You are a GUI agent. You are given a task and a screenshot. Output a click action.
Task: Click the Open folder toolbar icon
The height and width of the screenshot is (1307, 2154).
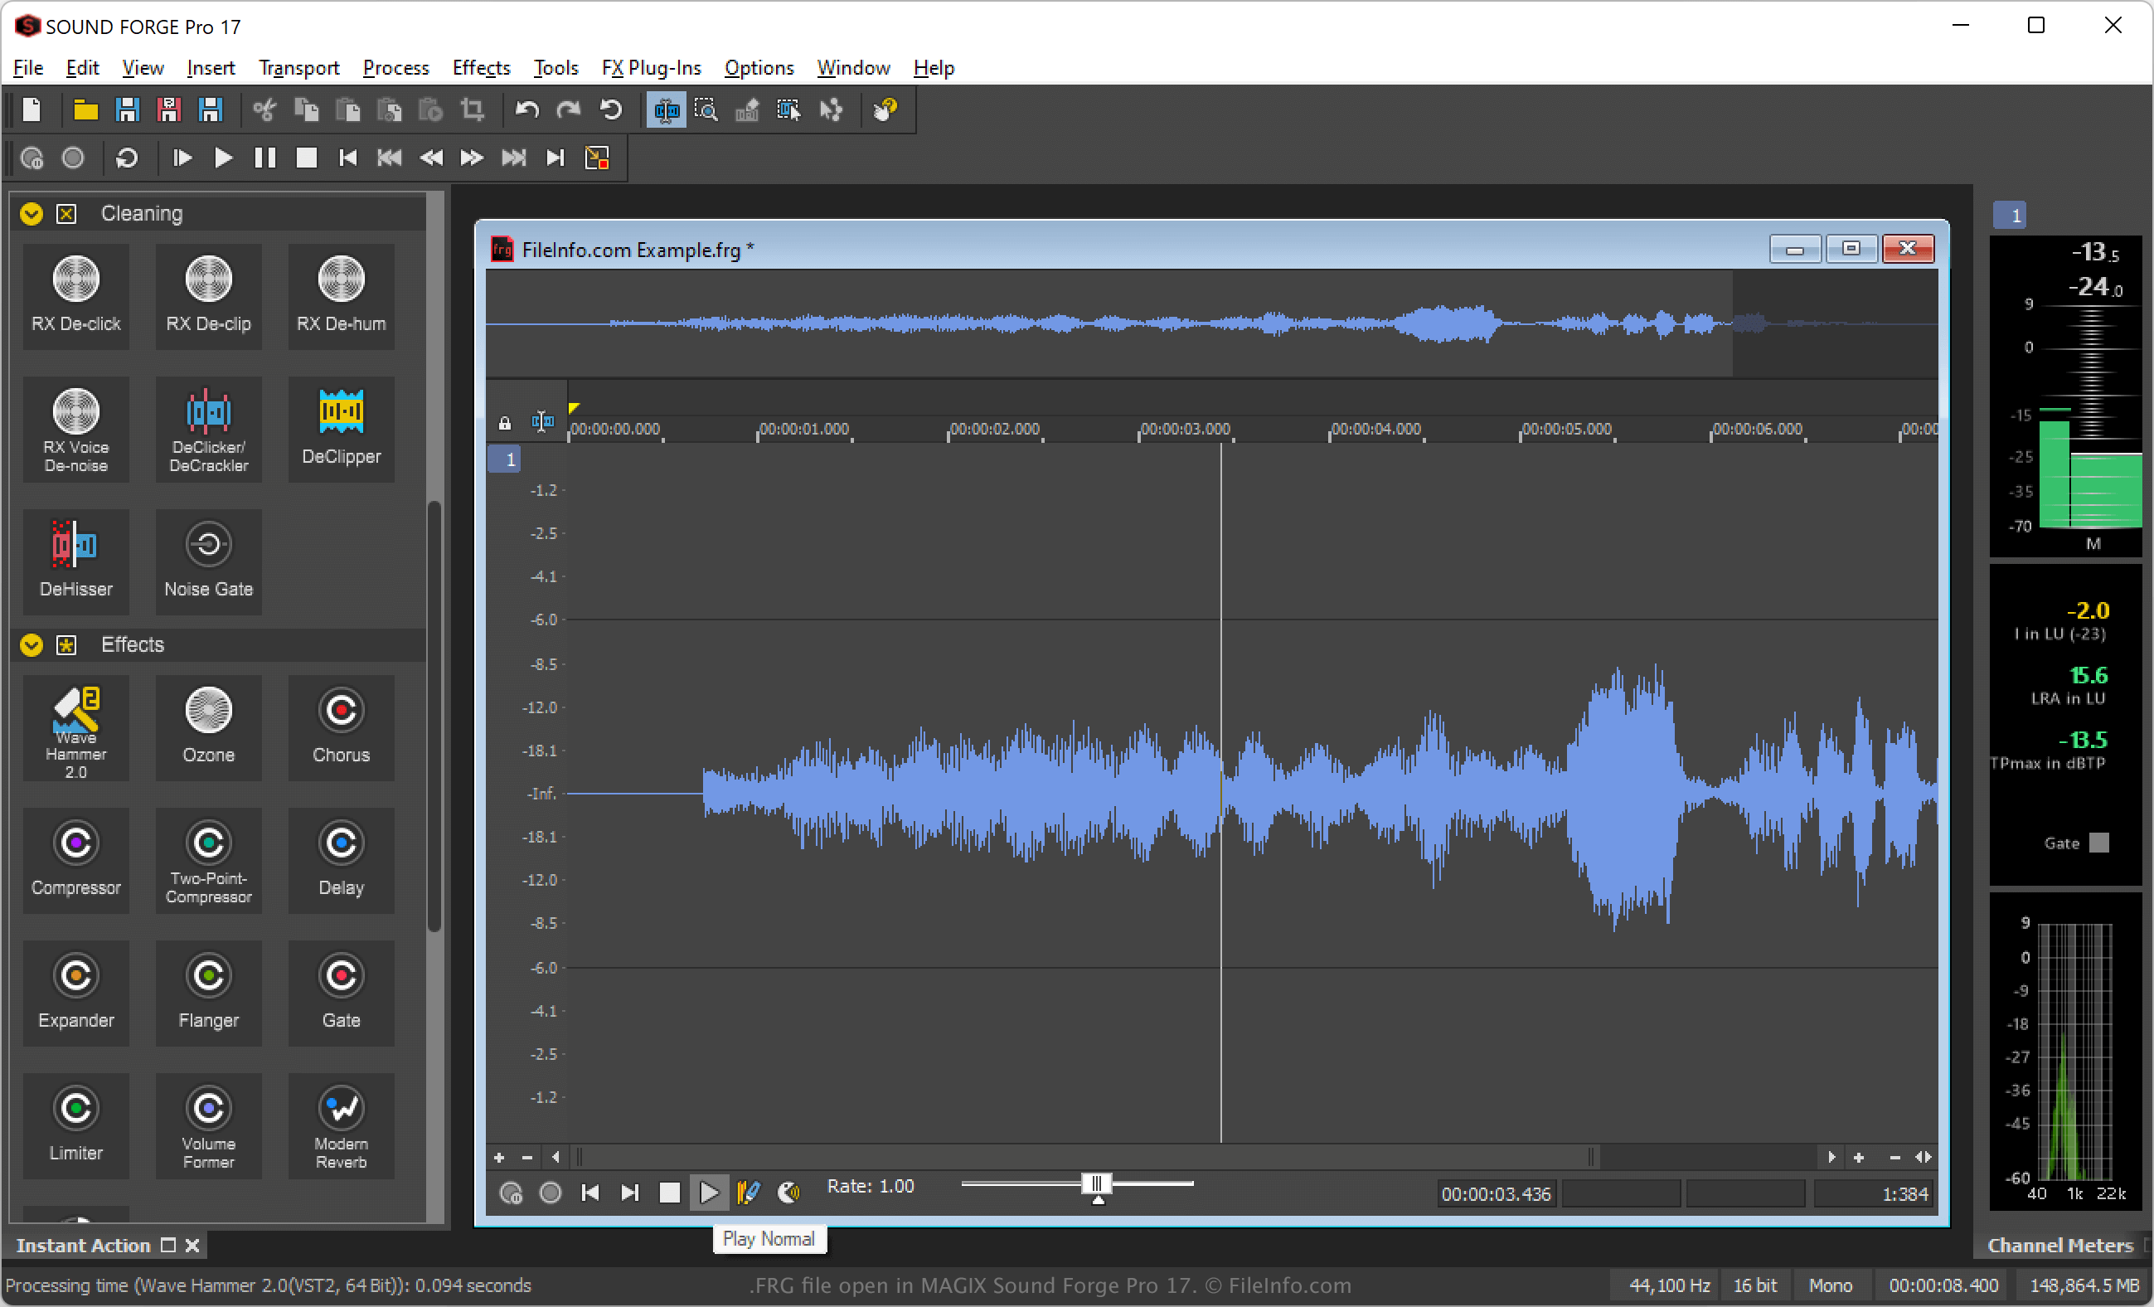pyautogui.click(x=85, y=110)
